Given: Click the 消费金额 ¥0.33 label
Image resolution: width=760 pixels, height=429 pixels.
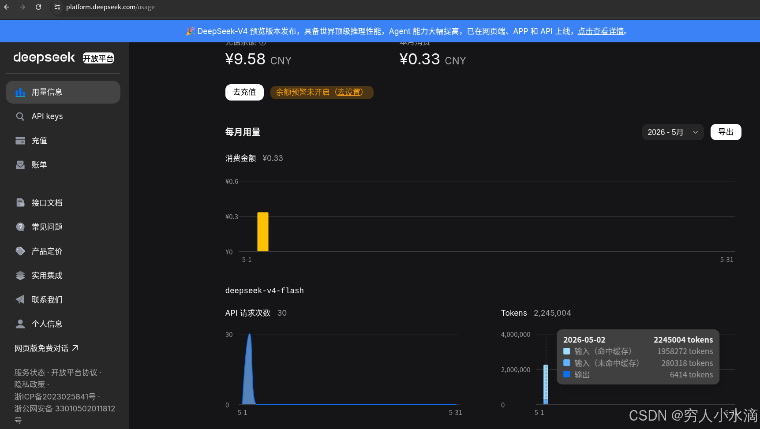Looking at the screenshot, I should [254, 158].
